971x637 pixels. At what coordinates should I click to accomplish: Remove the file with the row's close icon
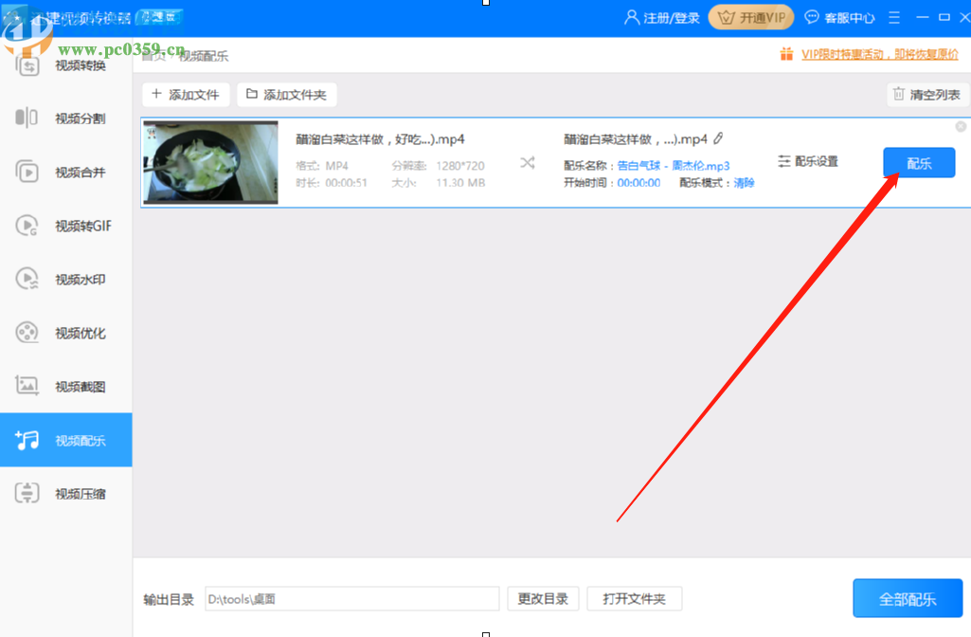(961, 126)
